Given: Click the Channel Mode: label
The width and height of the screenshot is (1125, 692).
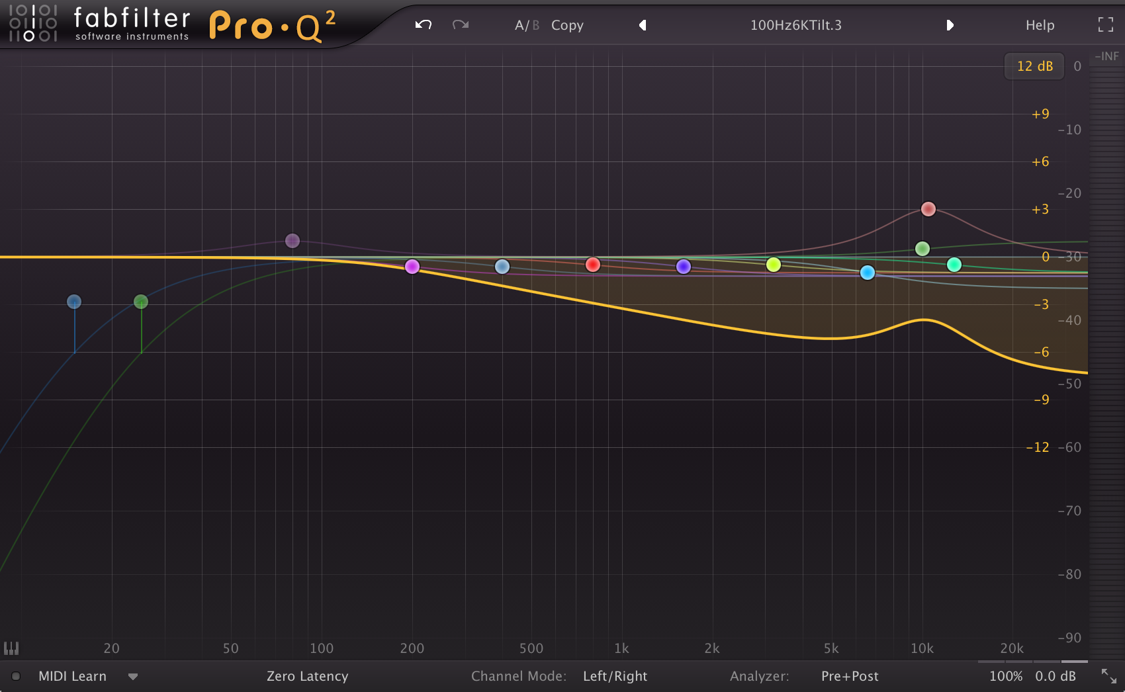Looking at the screenshot, I should pyautogui.click(x=519, y=676).
